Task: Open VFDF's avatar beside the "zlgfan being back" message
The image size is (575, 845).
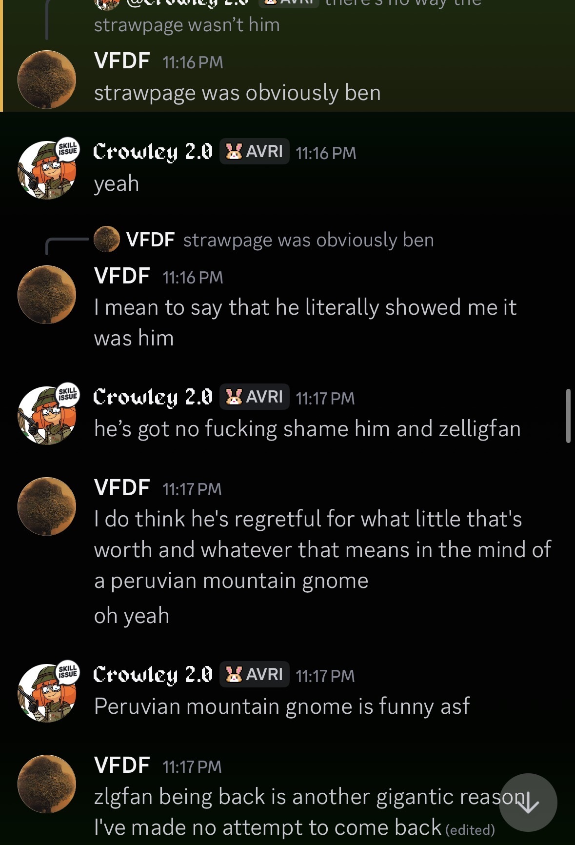Action: pyautogui.click(x=47, y=784)
